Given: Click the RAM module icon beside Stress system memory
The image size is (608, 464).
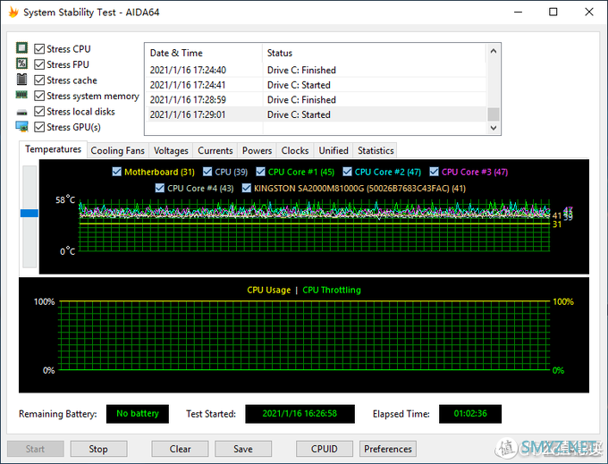Looking at the screenshot, I should pos(21,95).
